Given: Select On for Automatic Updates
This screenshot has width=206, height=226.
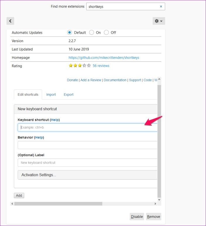Looking at the screenshot, I should pyautogui.click(x=92, y=32).
